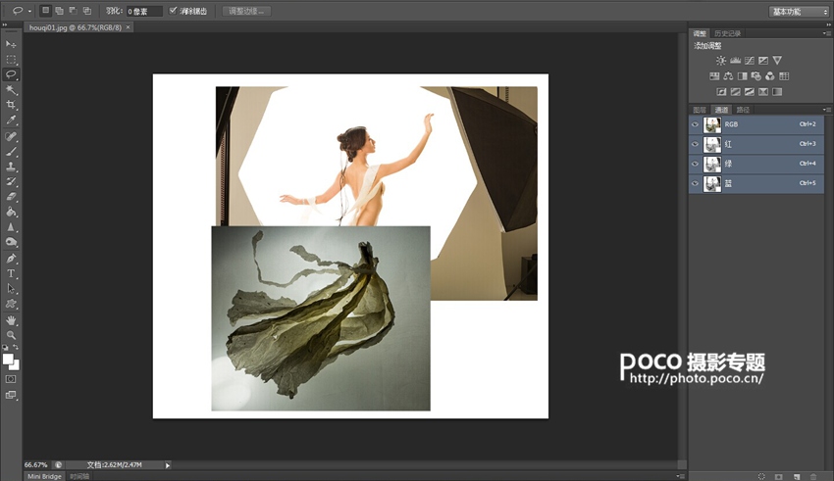Select the Magic Wand tool
The image size is (834, 481).
(x=11, y=90)
